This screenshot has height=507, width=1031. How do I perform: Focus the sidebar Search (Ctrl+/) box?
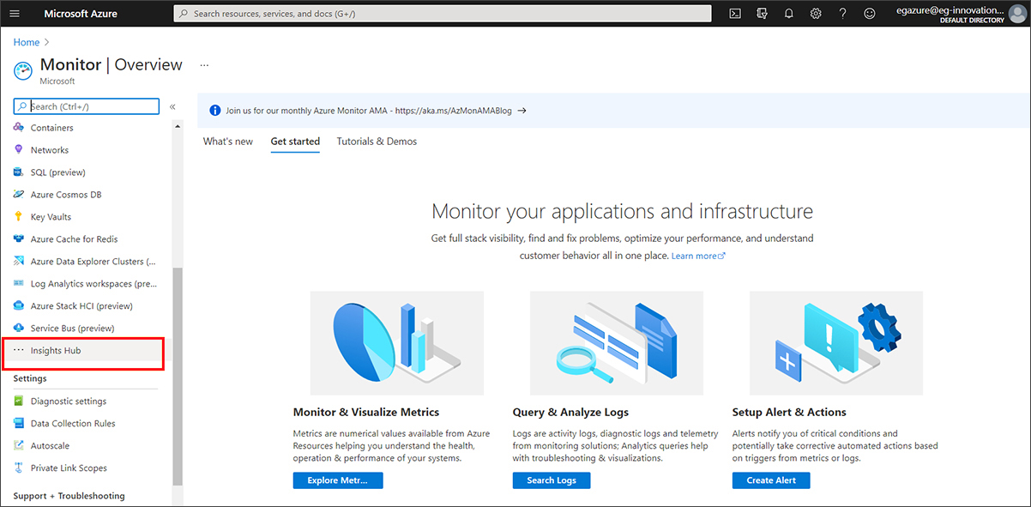coord(87,106)
